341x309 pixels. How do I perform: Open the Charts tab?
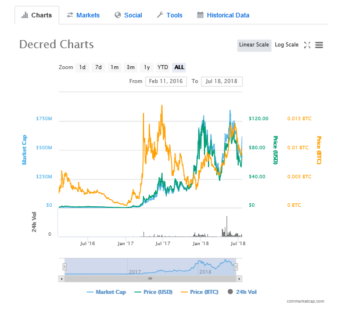[x=37, y=15]
